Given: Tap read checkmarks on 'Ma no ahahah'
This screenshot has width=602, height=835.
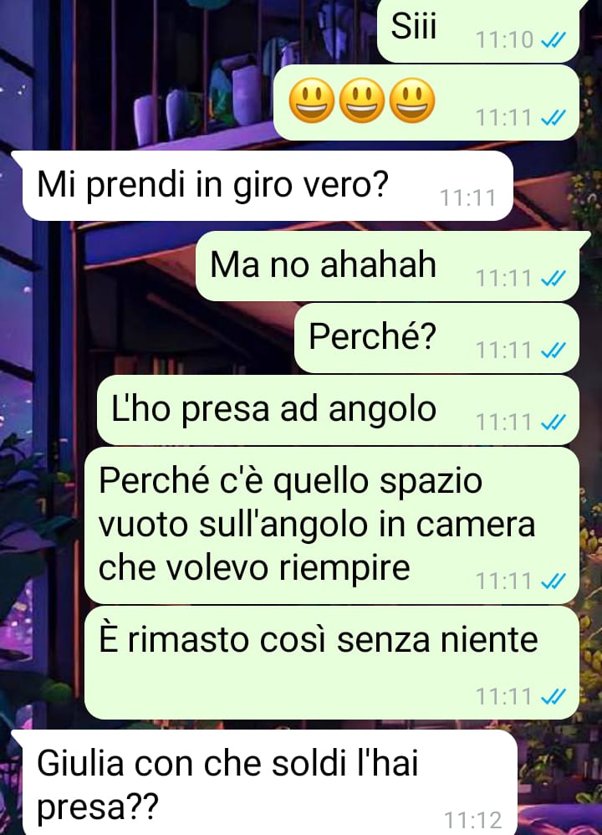Looking at the screenshot, I should pyautogui.click(x=553, y=279).
